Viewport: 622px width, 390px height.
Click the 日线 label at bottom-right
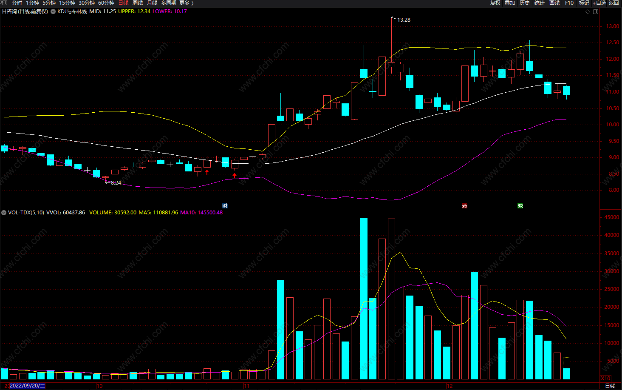(610, 386)
